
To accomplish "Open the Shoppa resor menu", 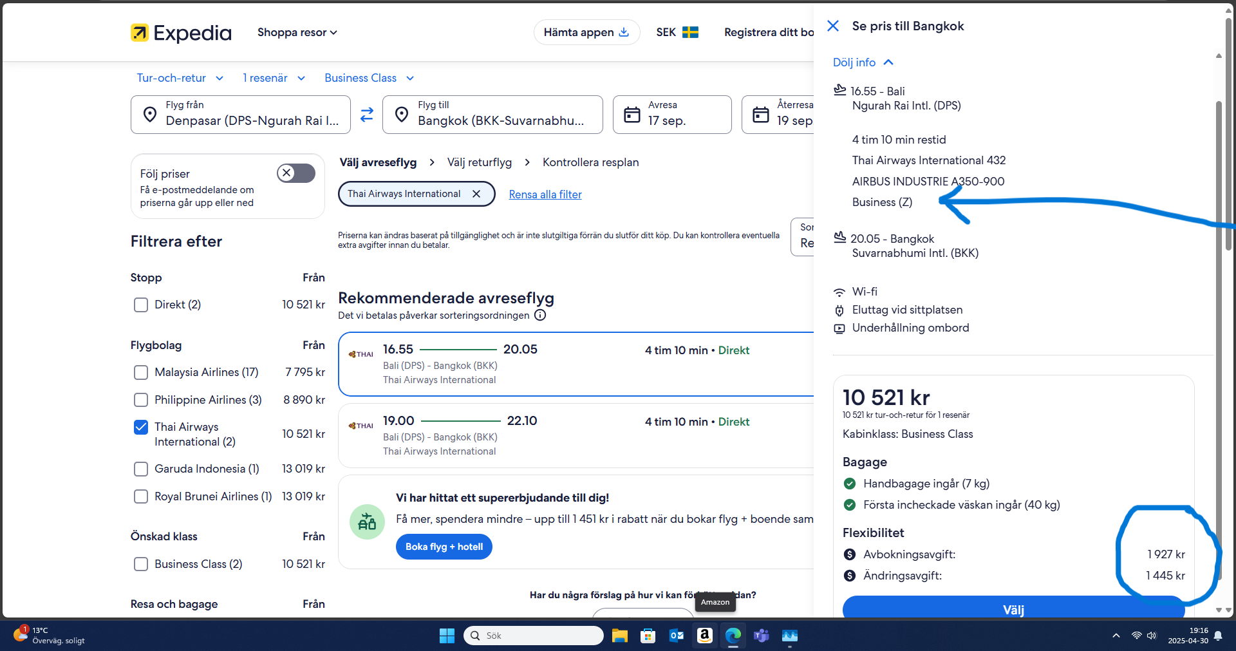I will (297, 32).
